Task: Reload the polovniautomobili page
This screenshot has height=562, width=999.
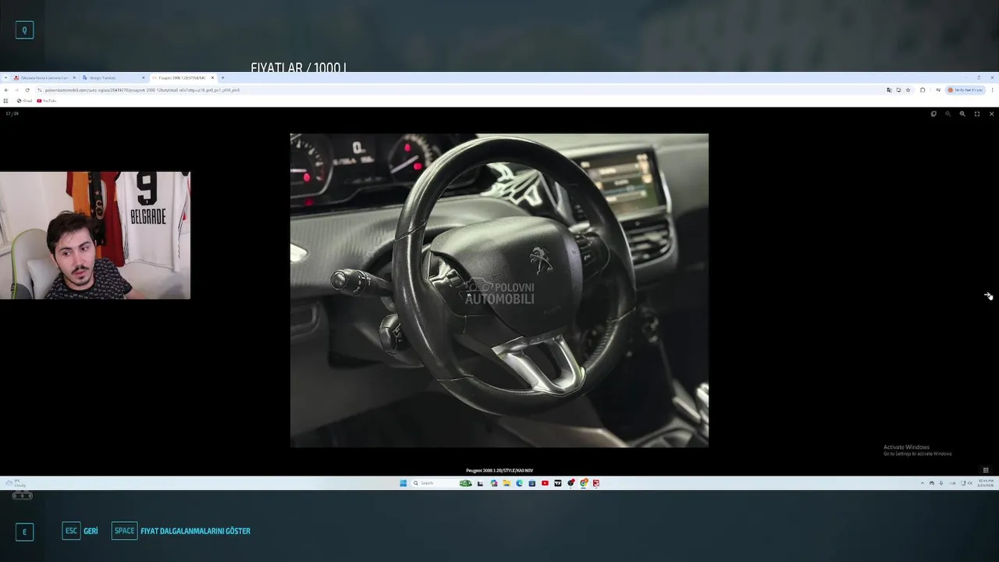Action: (x=27, y=90)
